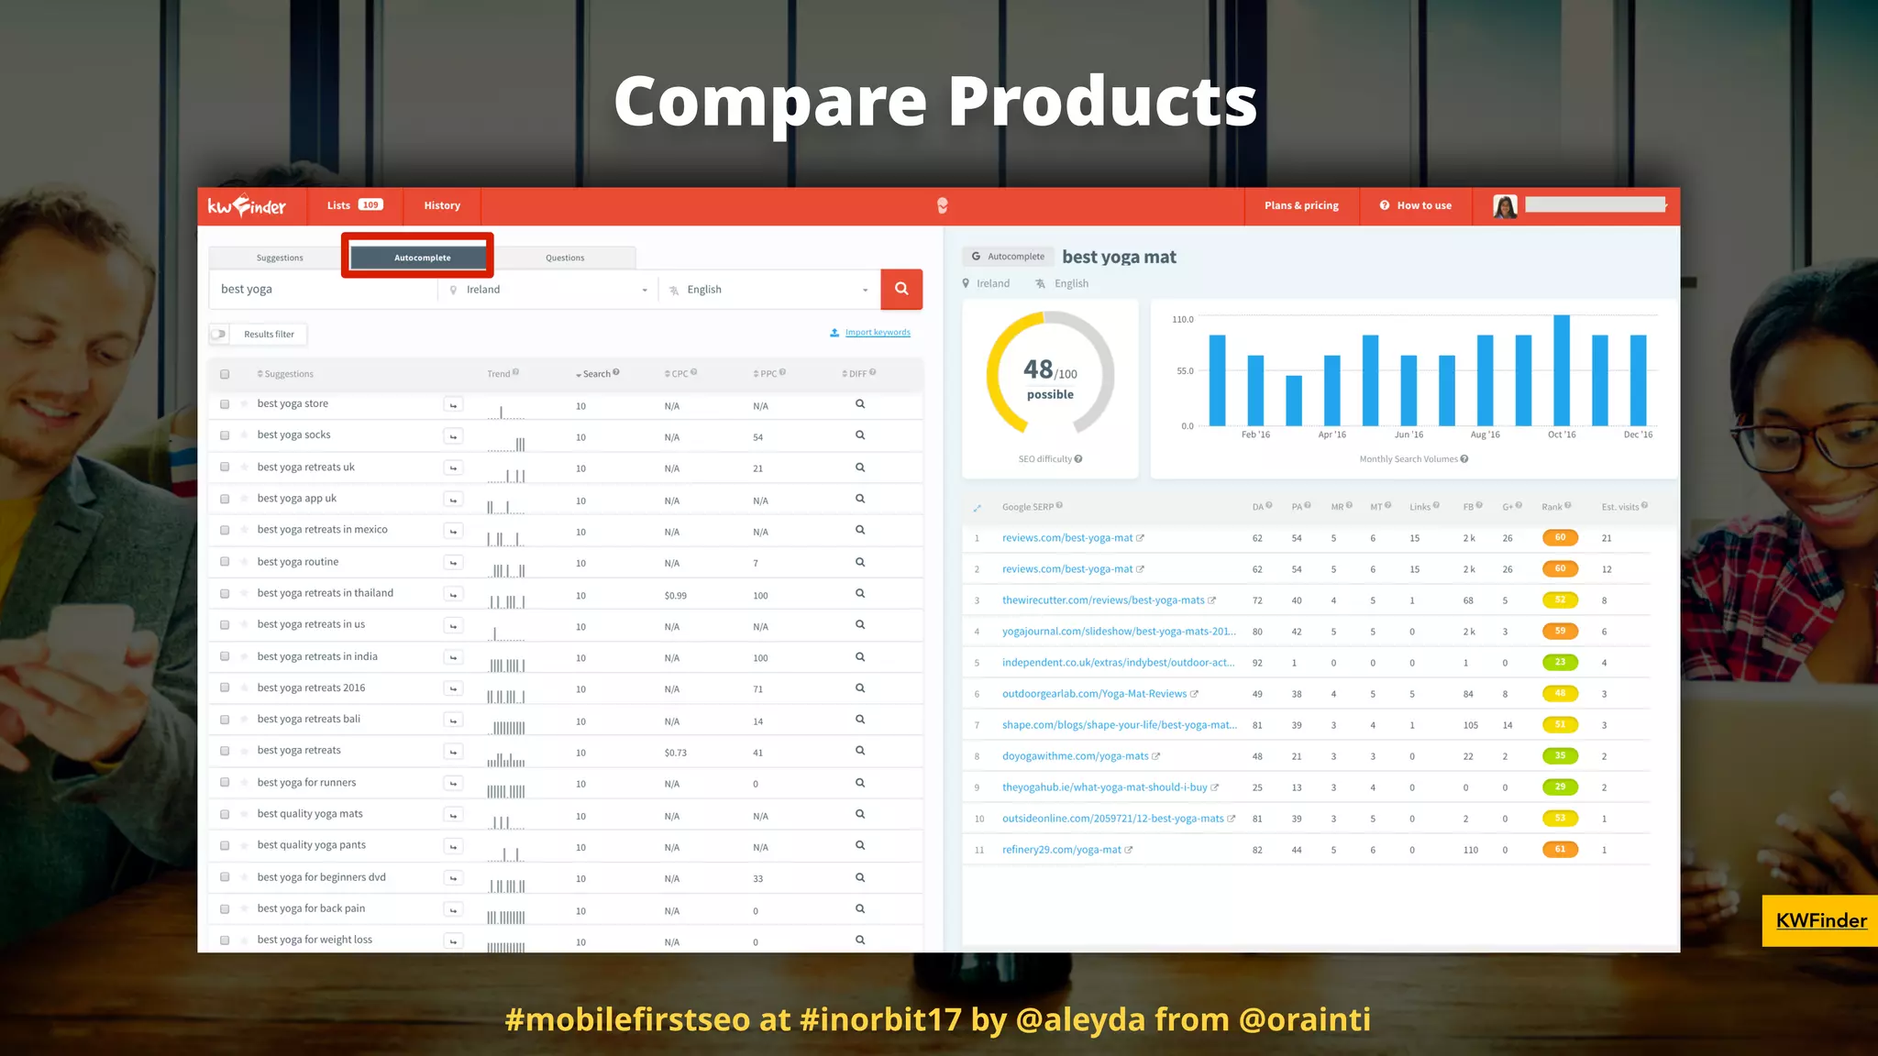Open the theyogahub.ie result link
The image size is (1878, 1056).
coord(1105,787)
